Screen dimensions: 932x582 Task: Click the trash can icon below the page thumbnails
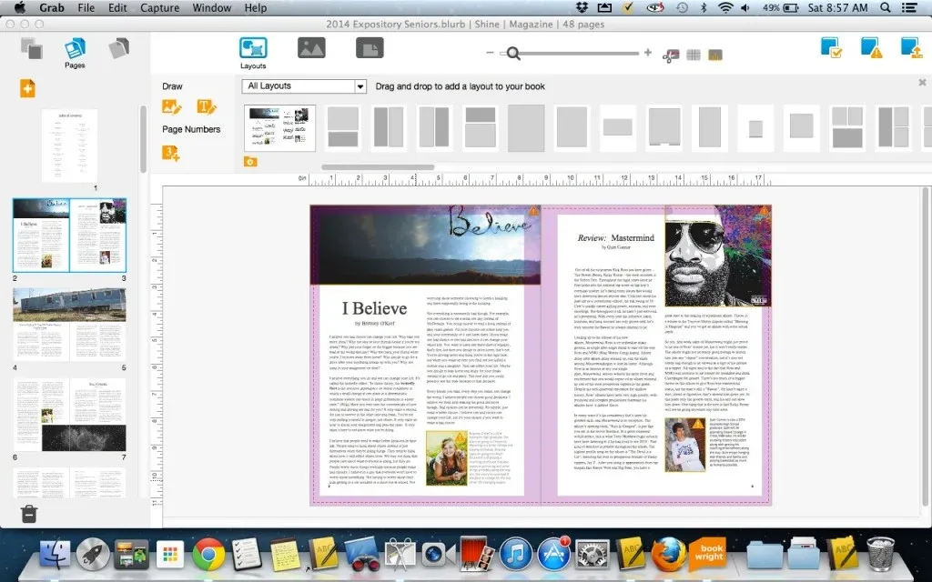coord(27,514)
